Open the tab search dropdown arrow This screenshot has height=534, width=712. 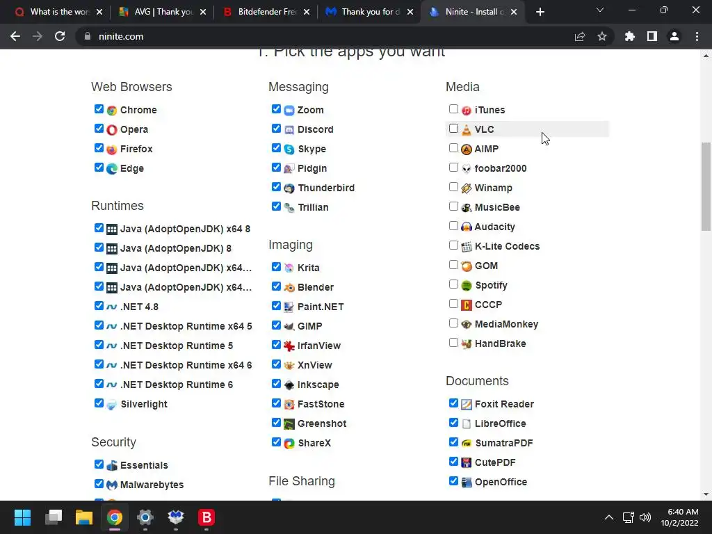600,10
